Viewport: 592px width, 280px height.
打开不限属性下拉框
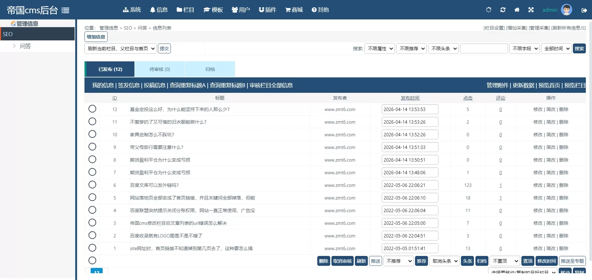pyautogui.click(x=380, y=48)
